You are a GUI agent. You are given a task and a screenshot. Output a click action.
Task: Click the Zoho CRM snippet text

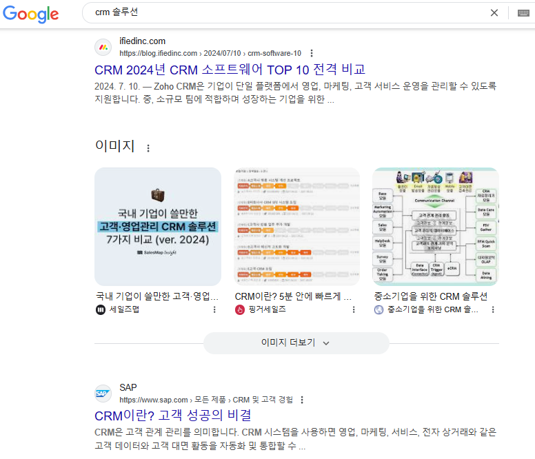(x=296, y=92)
